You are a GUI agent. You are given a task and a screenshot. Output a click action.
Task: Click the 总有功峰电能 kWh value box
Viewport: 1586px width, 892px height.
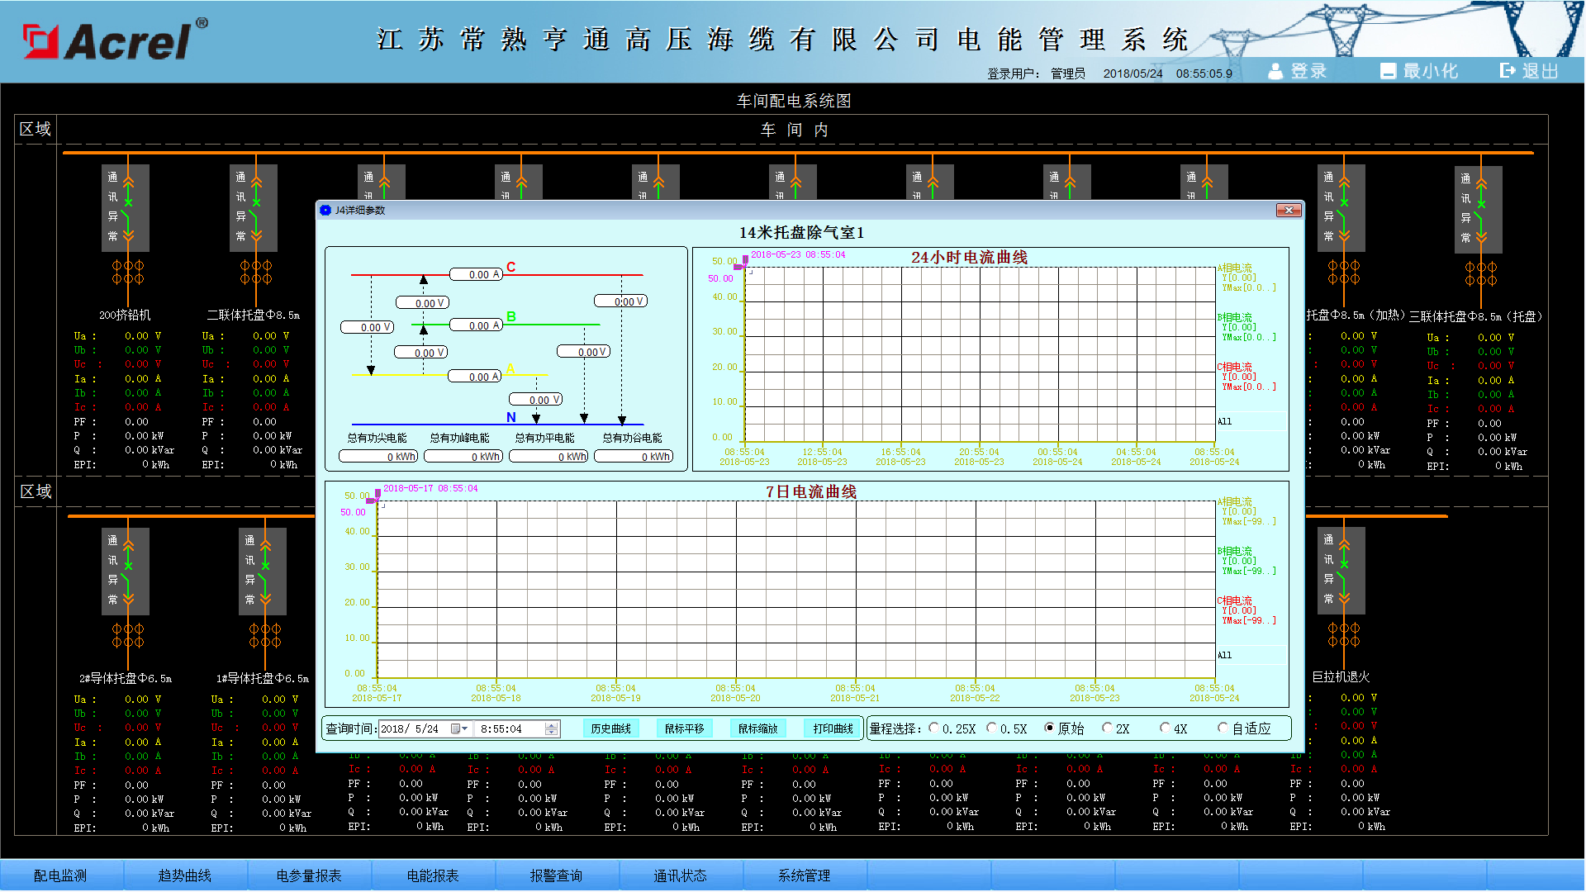click(463, 456)
